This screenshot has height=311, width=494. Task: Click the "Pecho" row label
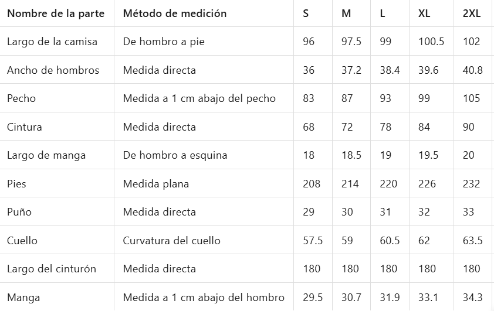21,98
